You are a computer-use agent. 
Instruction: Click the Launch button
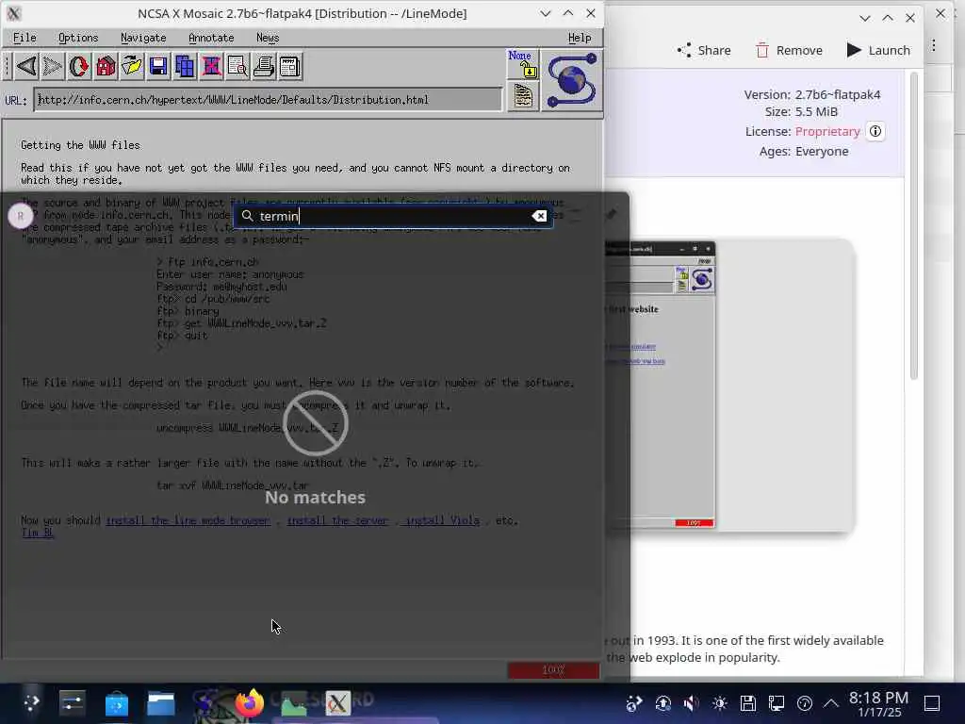tap(878, 51)
